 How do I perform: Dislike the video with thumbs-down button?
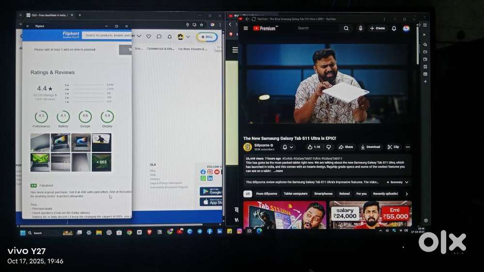[329, 147]
